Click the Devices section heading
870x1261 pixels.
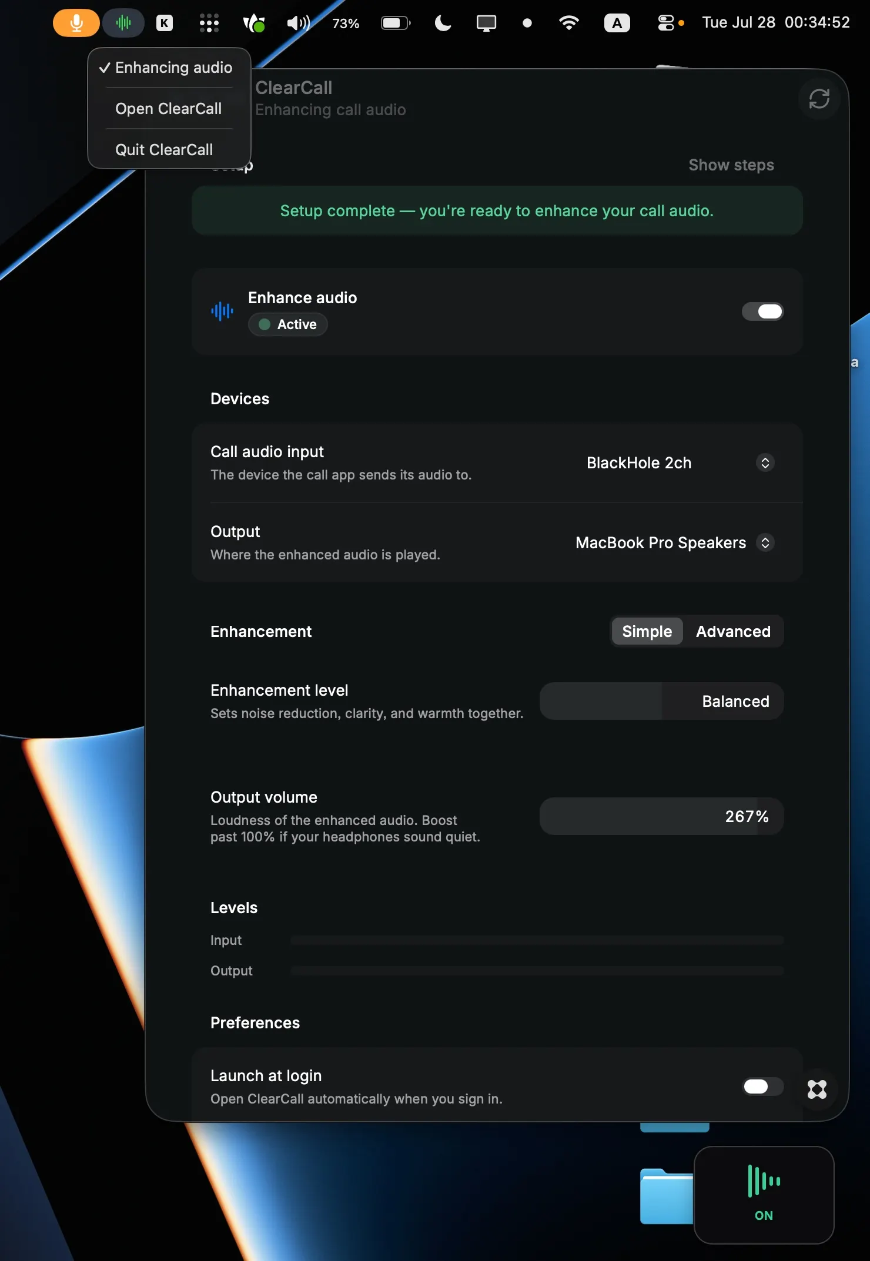tap(240, 399)
